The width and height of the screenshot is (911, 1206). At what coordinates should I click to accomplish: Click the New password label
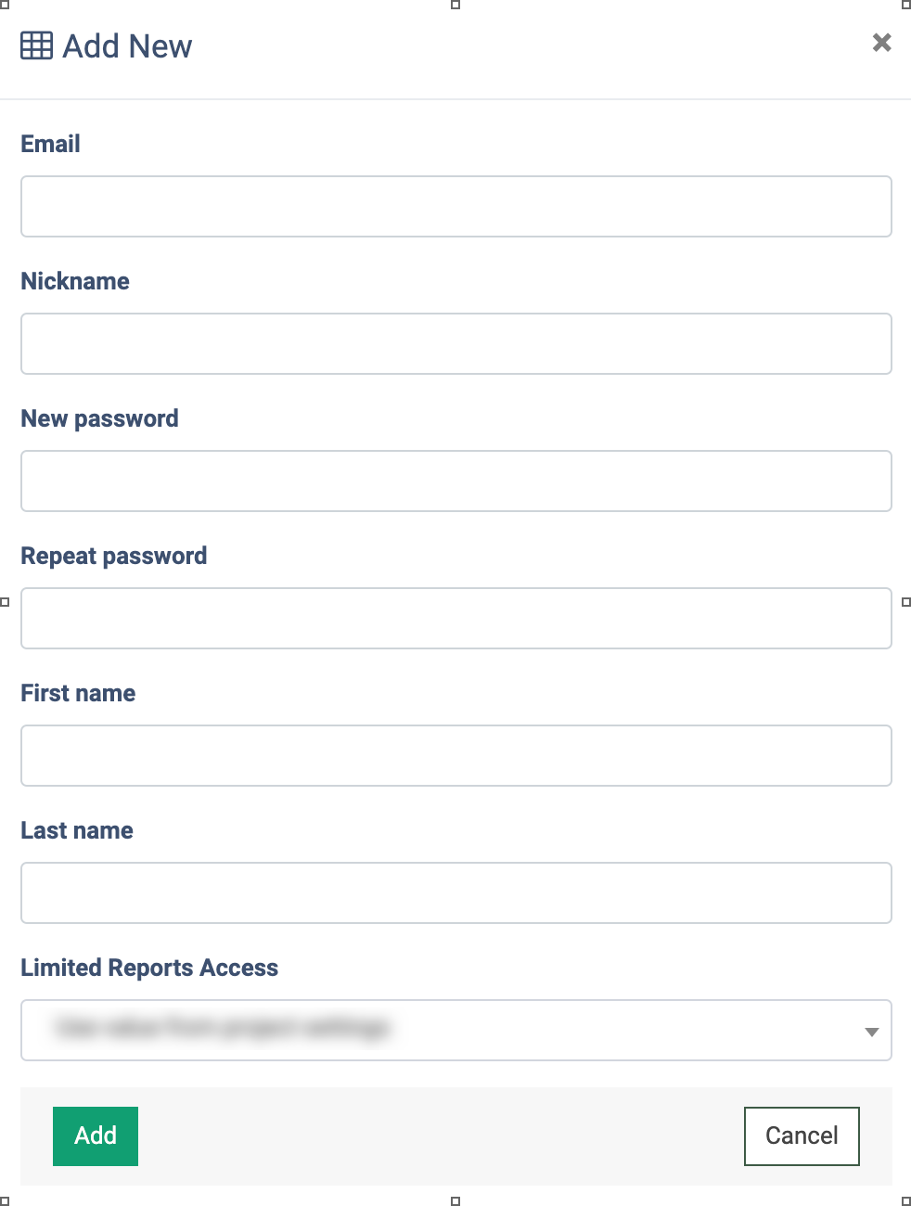pyautogui.click(x=100, y=418)
